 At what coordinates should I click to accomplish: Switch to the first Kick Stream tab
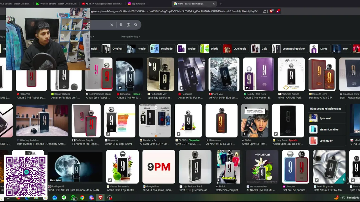coord(16,4)
